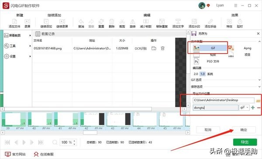
Task: Choose encoder version 1.0
Action: (203, 74)
